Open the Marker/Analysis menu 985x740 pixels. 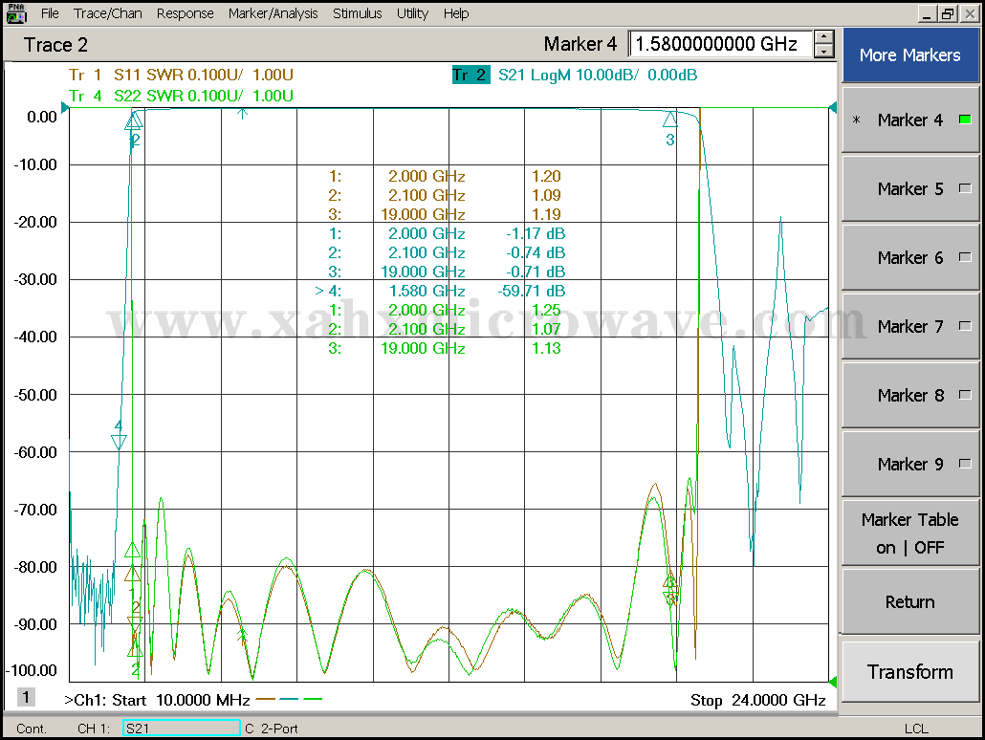[x=274, y=13]
